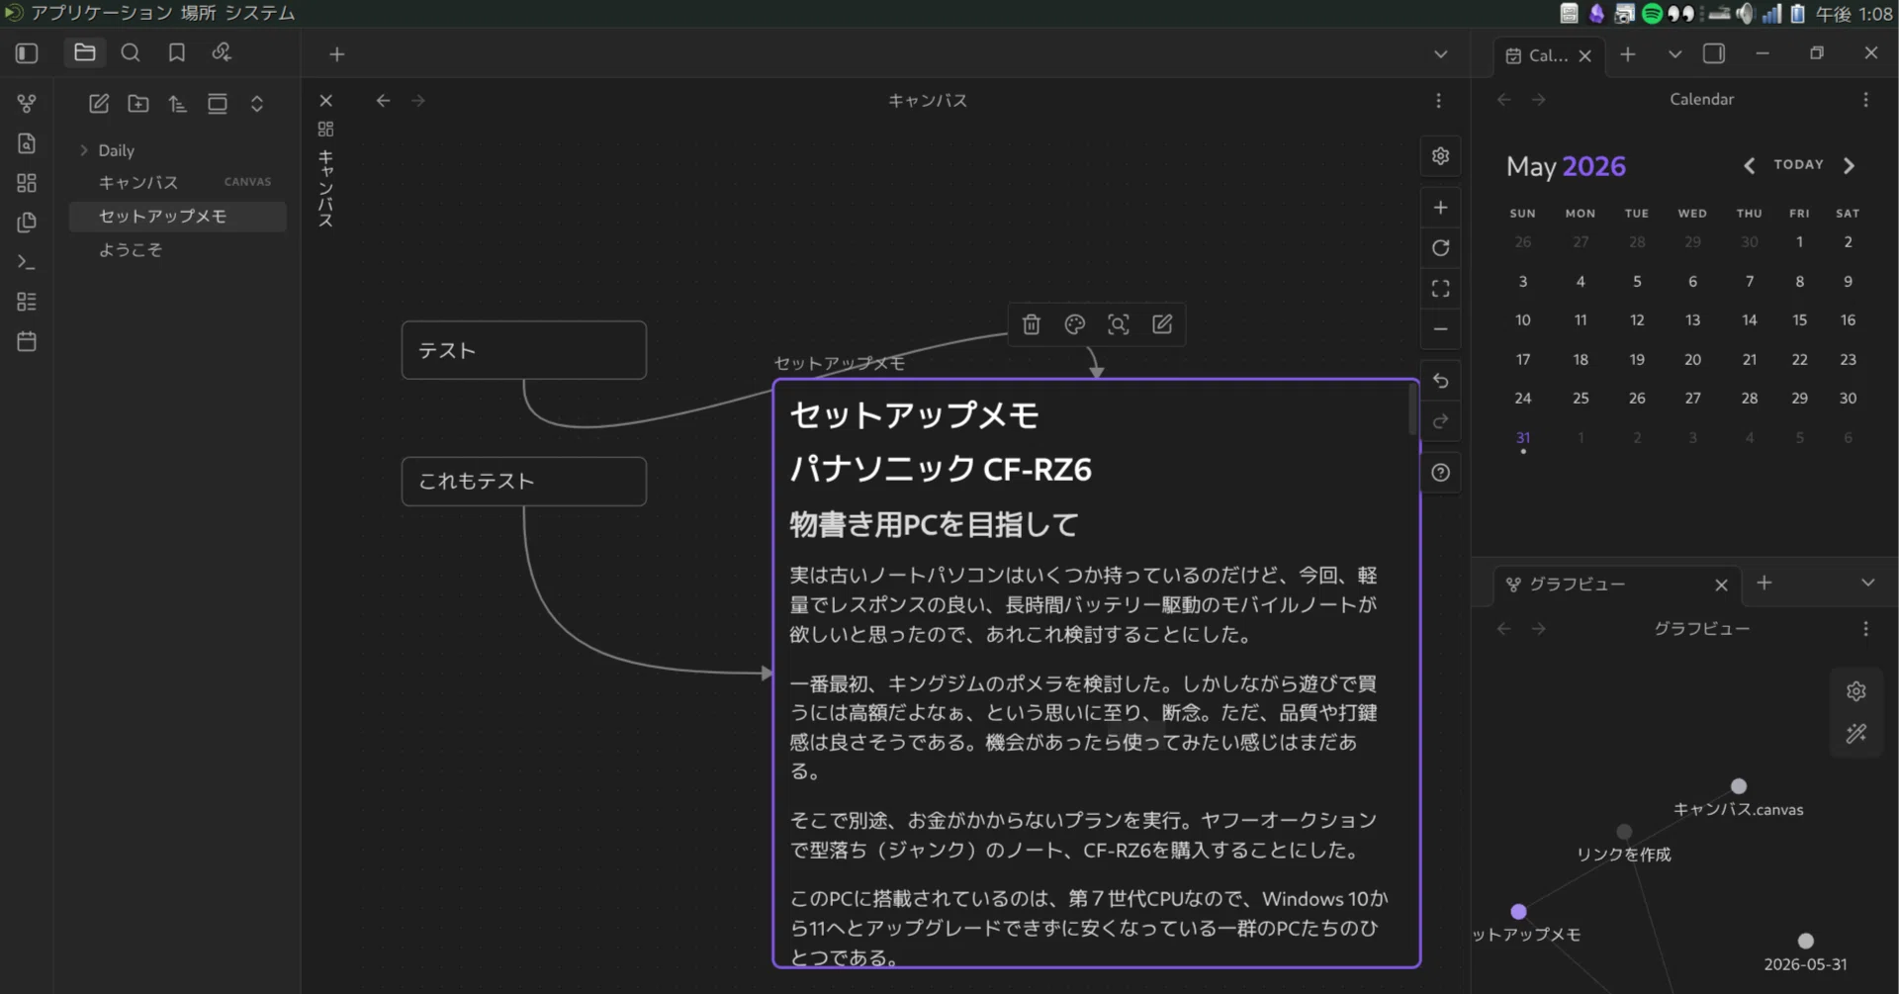Screen dimensions: 1899x994
Task: Close the キャンバス vertical tab
Action: click(325, 100)
